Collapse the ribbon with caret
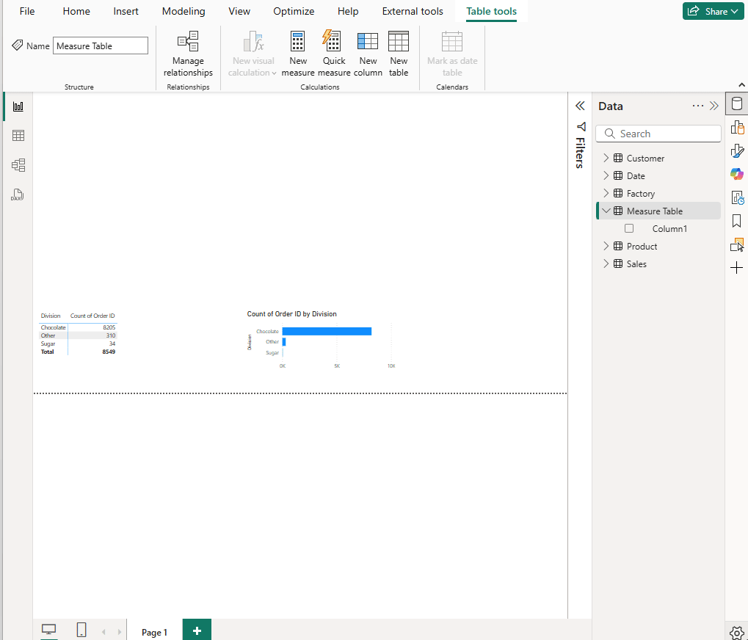The width and height of the screenshot is (748, 640). (x=742, y=85)
